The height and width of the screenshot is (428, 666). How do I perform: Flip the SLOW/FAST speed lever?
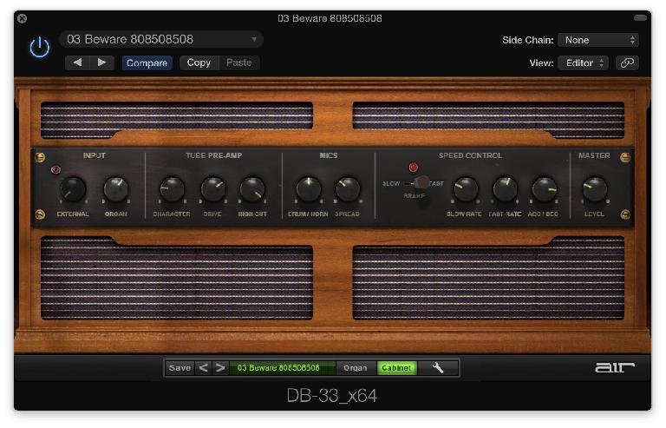(421, 183)
